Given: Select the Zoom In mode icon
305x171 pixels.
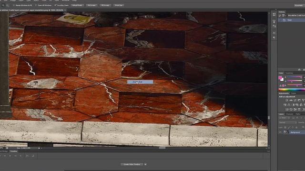Looking at the screenshot, I should click(x=3, y=5).
